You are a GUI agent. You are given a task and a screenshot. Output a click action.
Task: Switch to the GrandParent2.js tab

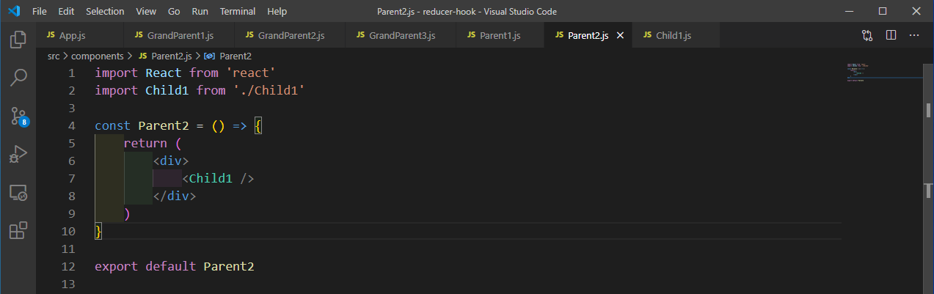[x=290, y=36]
